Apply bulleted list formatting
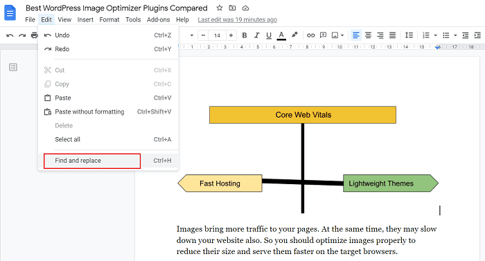This screenshot has width=485, height=261. (446, 35)
